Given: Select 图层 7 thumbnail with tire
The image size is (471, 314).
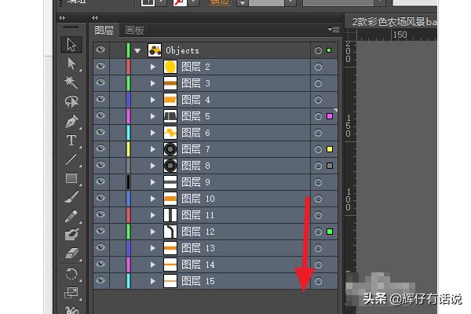Looking at the screenshot, I should tap(170, 149).
